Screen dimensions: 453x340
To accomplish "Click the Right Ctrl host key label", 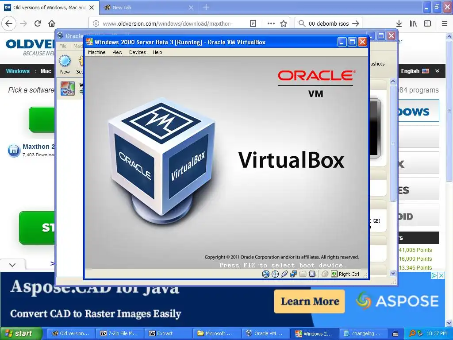I will point(349,274).
